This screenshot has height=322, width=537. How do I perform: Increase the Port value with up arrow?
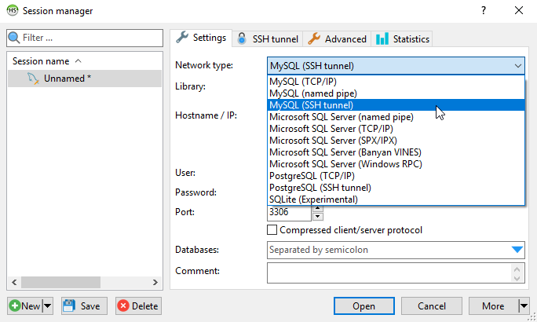318,208
